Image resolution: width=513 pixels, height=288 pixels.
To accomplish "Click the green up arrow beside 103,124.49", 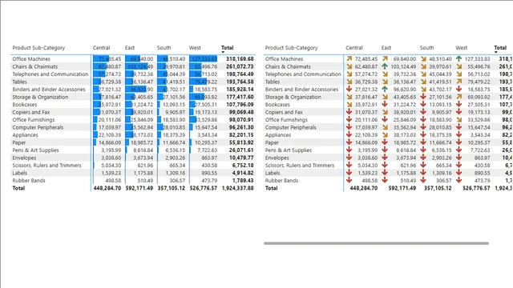I will click(x=385, y=66).
